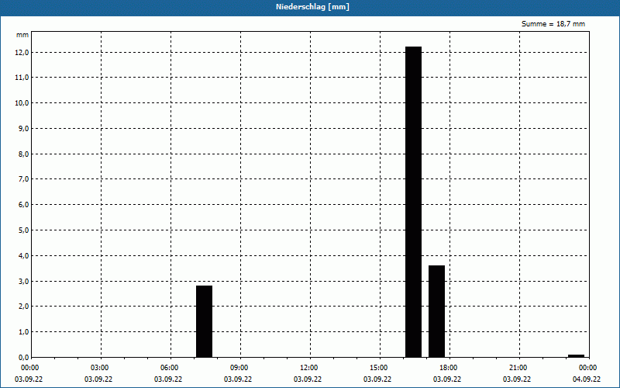The width and height of the screenshot is (620, 388).
Task: Click the 15:00 time label
Action: coord(379,368)
